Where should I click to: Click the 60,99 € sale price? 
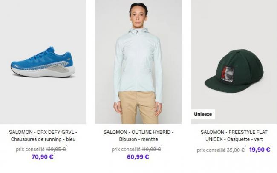point(138,156)
